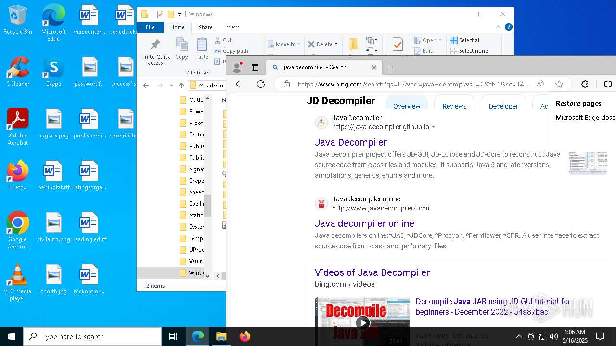Click the Favorites star icon
The image size is (616, 346).
point(559,84)
